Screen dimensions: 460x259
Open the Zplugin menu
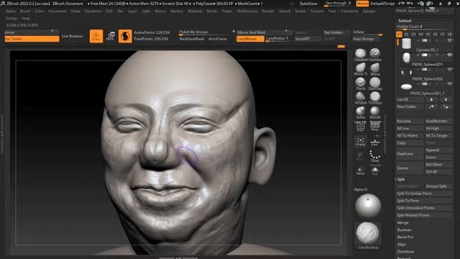pos(369,12)
